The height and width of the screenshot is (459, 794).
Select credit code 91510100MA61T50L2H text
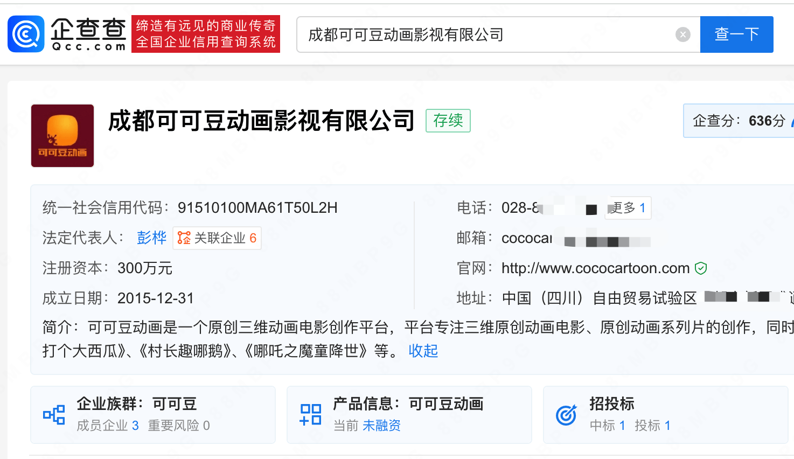tap(257, 208)
